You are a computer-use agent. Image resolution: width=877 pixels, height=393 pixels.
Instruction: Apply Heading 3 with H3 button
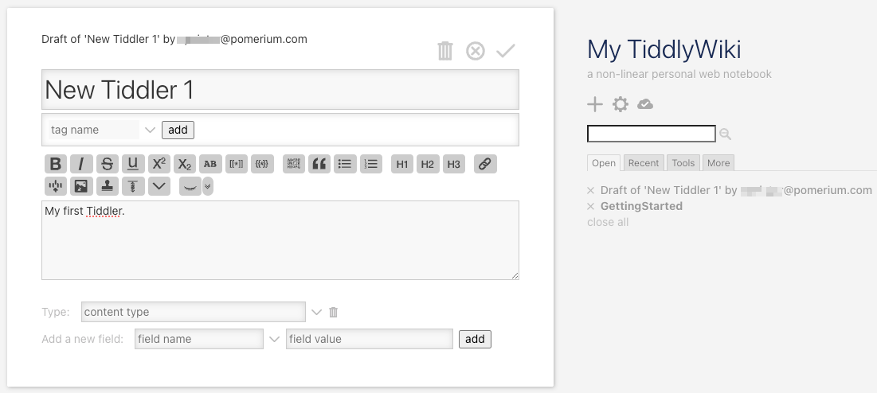point(454,164)
